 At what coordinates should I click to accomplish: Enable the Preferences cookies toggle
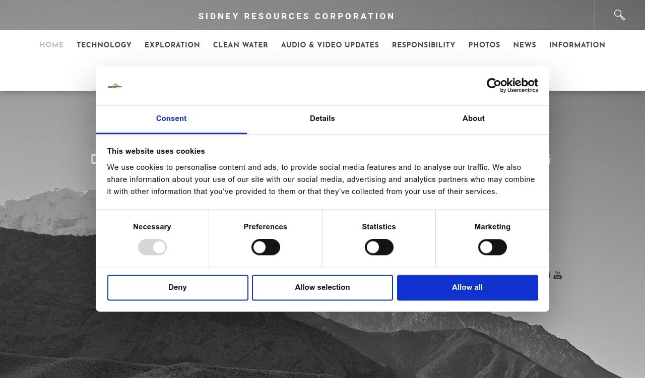pos(266,247)
